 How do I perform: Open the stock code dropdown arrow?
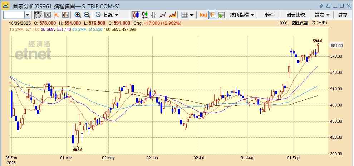[27, 15]
